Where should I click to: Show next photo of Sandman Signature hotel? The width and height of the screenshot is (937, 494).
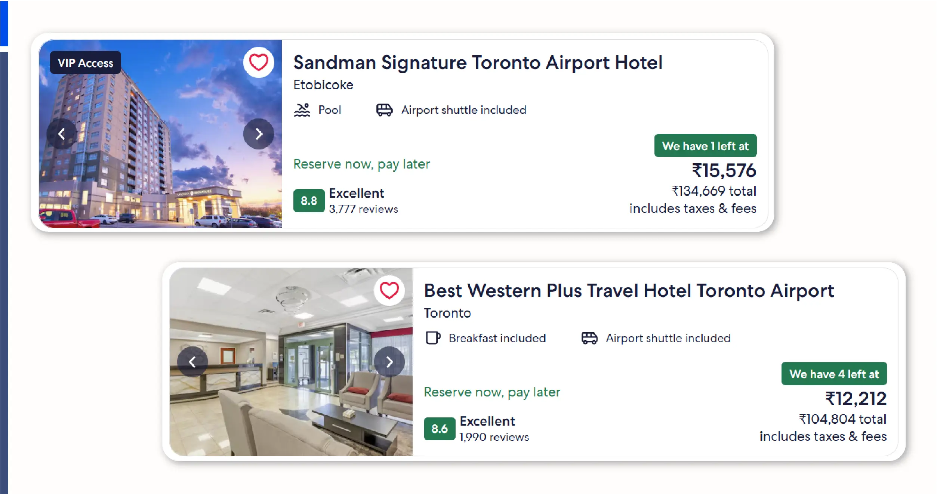coord(259,134)
